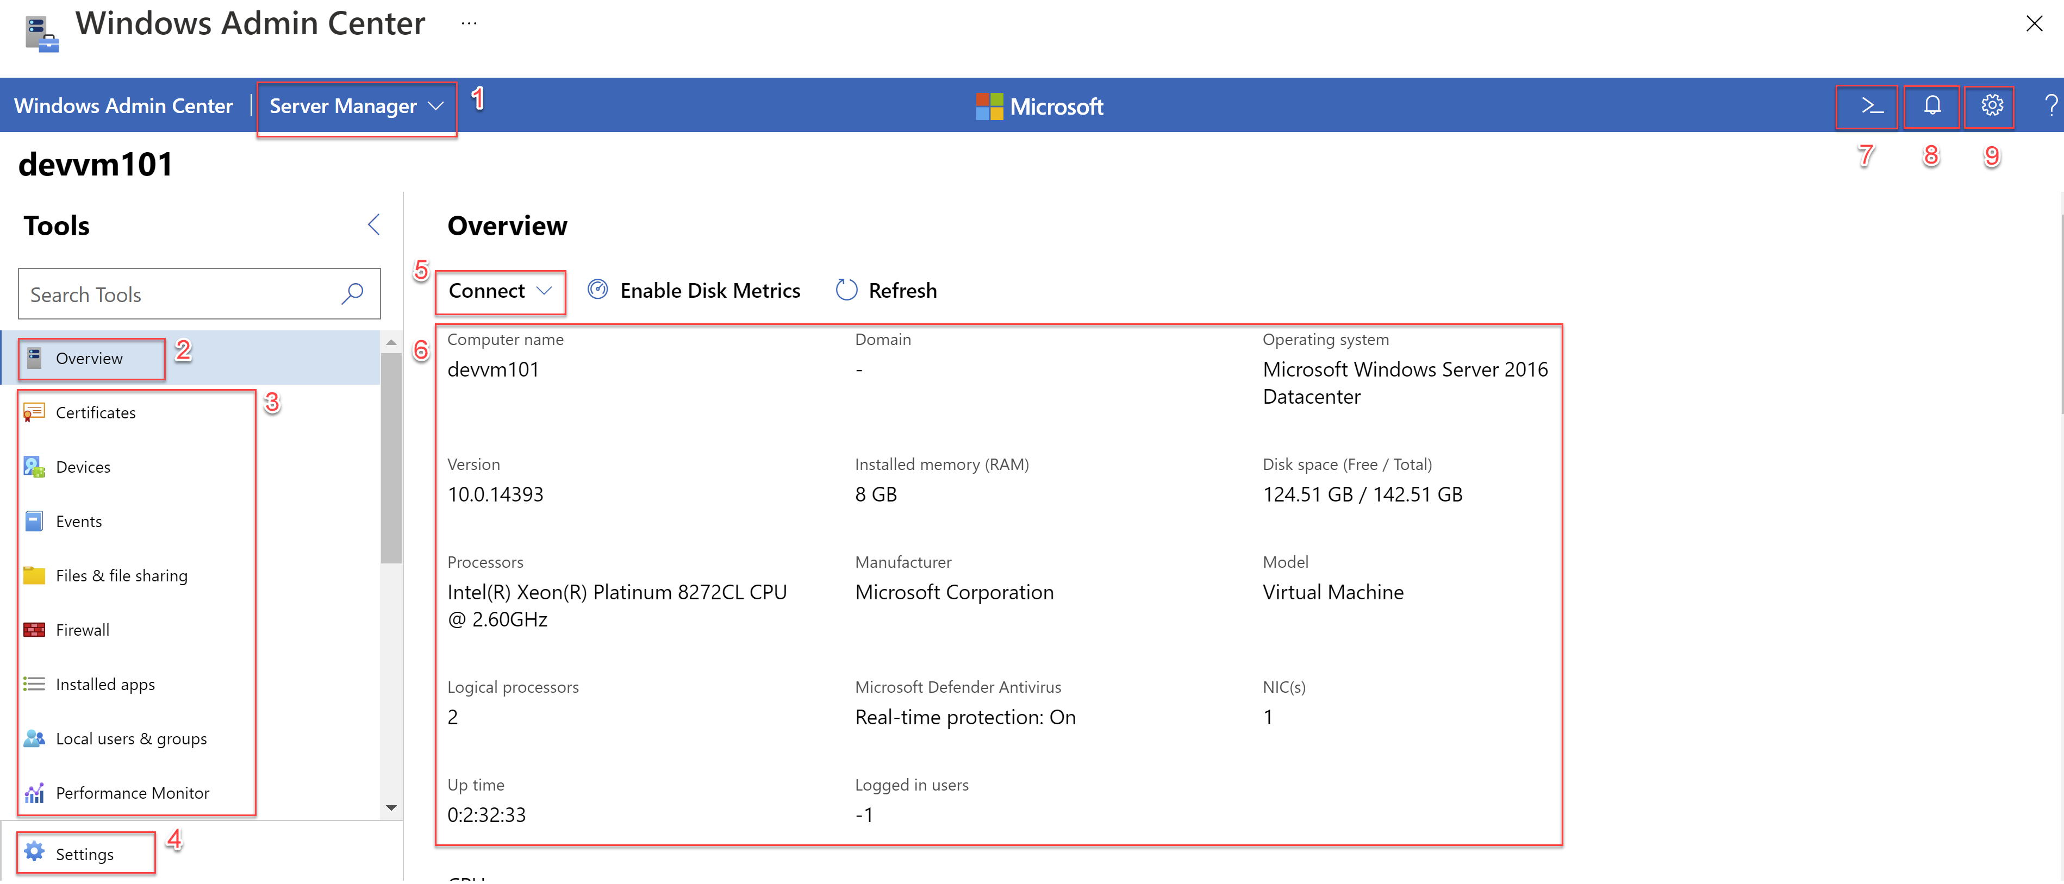Click installed memory value 8 GB

(876, 494)
